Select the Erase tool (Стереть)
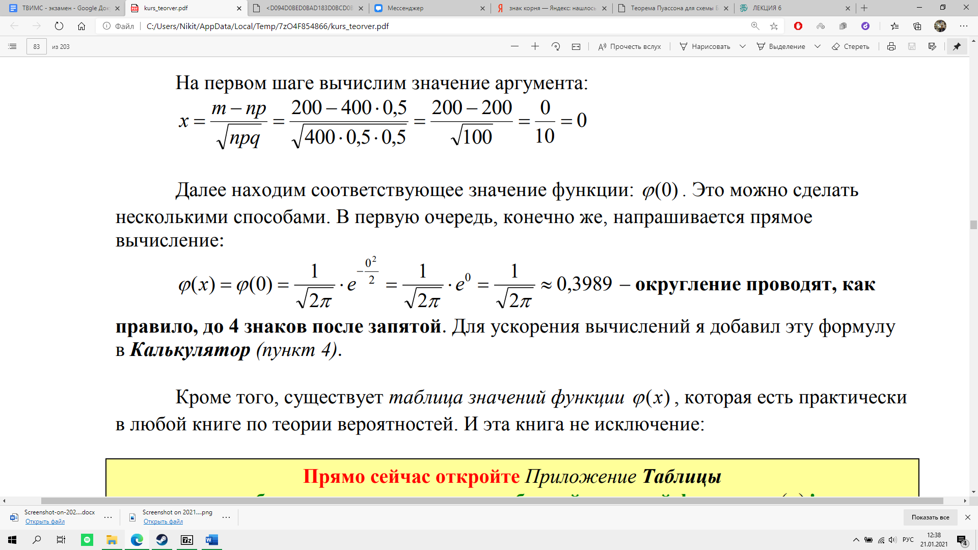Image resolution: width=978 pixels, height=550 pixels. coord(851,46)
